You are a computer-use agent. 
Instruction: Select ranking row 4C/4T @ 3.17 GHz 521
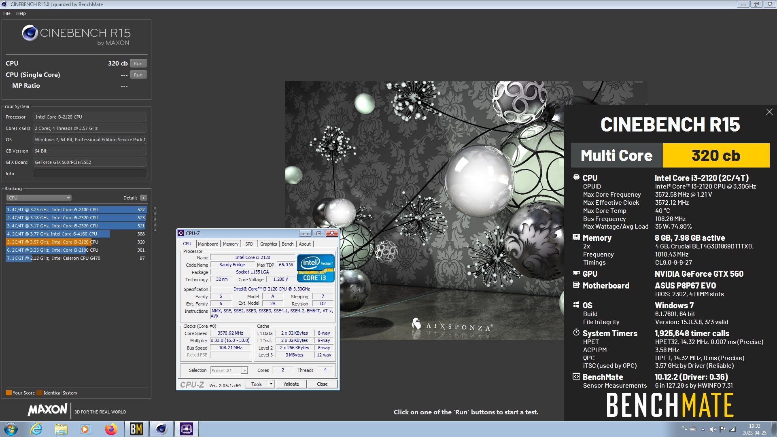[x=76, y=226]
